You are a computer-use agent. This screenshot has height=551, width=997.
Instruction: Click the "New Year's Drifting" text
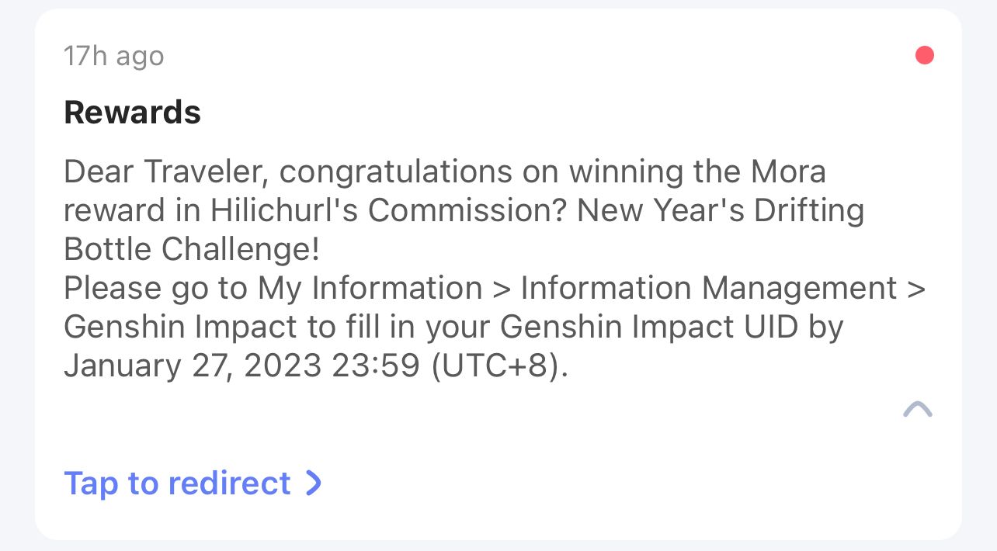tap(721, 210)
